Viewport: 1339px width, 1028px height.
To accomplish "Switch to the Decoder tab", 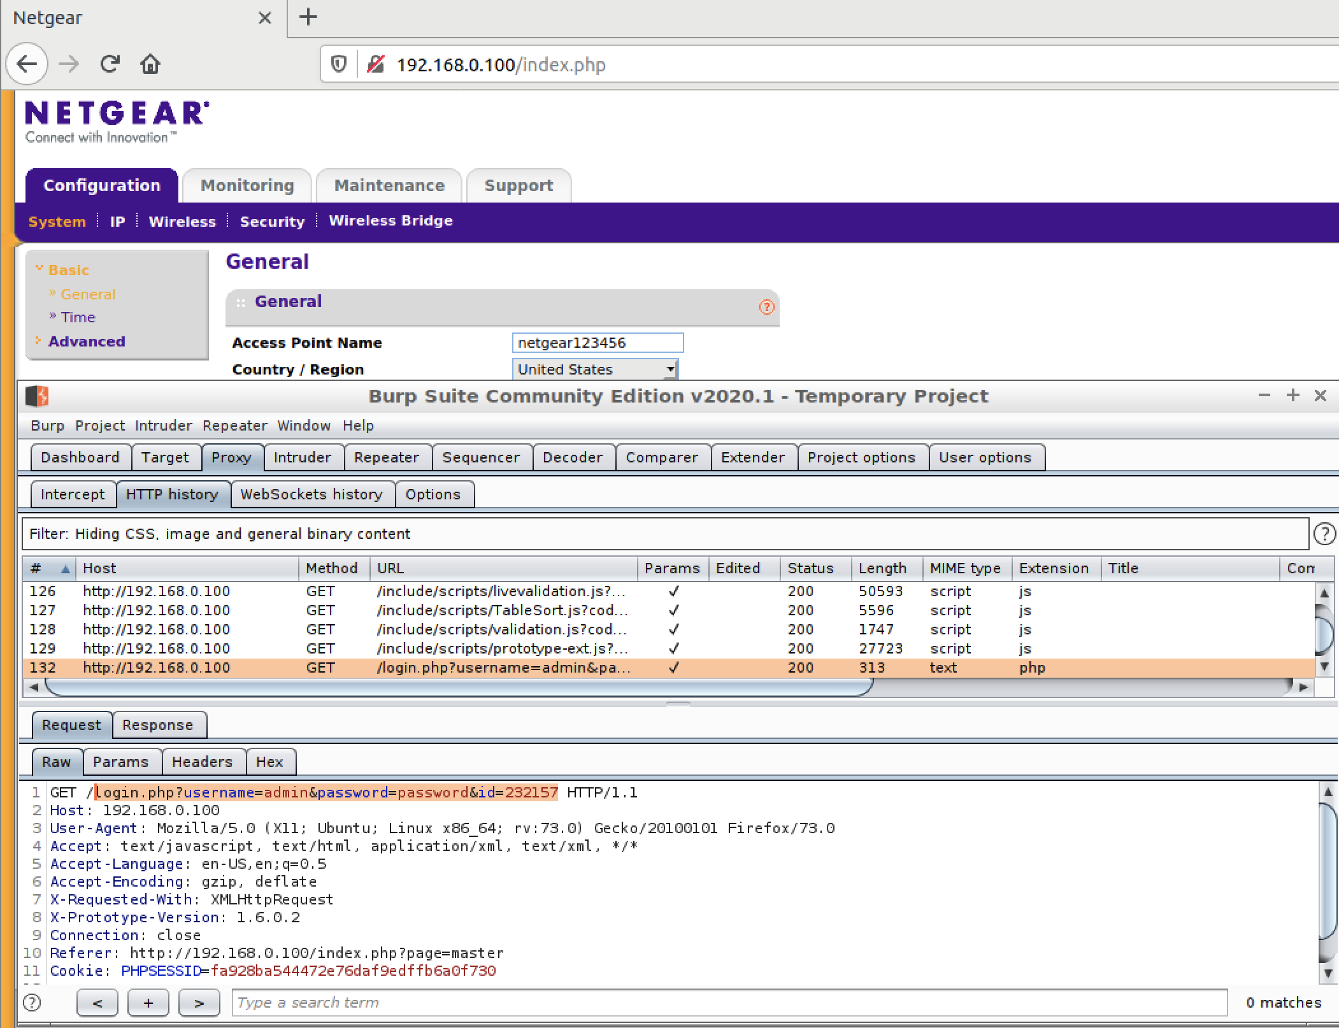I will tap(573, 457).
